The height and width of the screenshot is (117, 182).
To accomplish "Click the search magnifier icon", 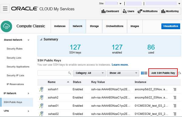I will pyautogui.click(x=69, y=73).
